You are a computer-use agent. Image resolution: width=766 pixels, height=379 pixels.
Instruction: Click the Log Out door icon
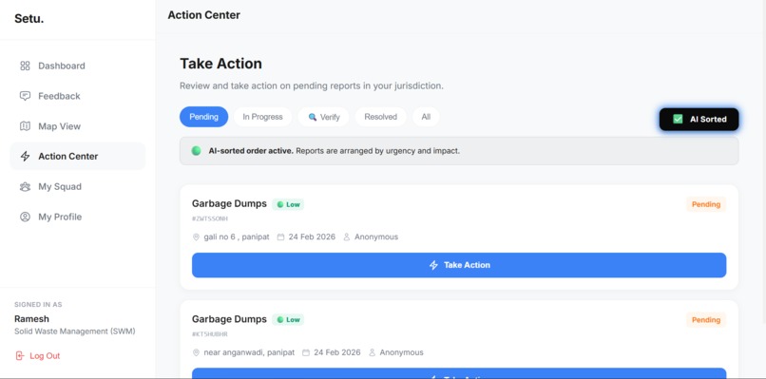[x=20, y=355]
